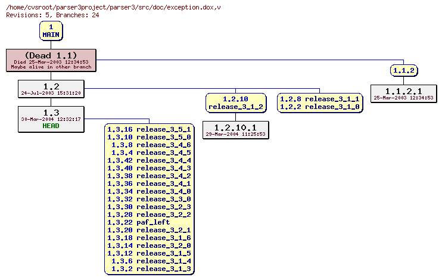Open the Dead 1.1 revision box

pyautogui.click(x=51, y=60)
